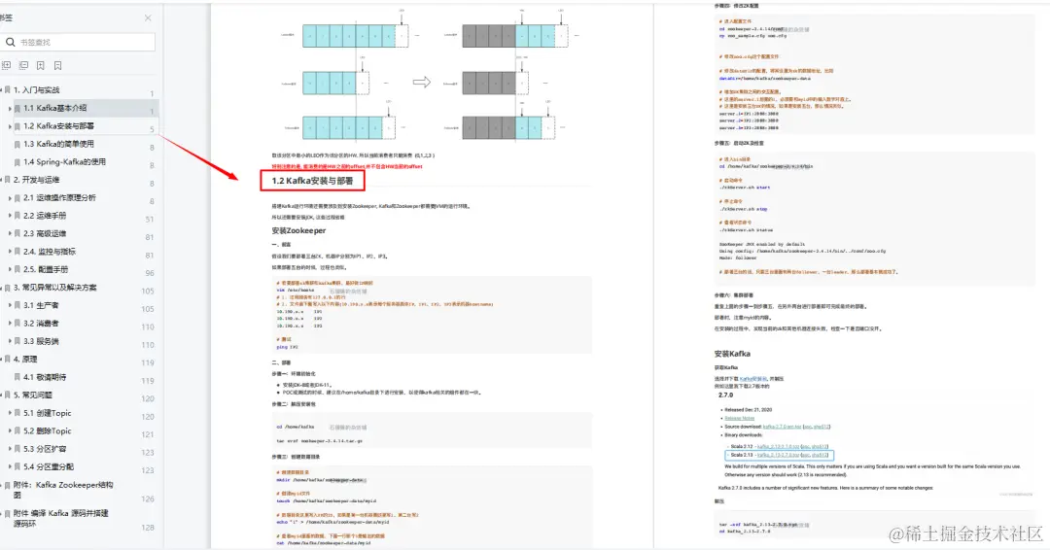Expand the 2.1 运维操作原理分析 bookmark
This screenshot has height=550, width=1050.
[x=10, y=198]
